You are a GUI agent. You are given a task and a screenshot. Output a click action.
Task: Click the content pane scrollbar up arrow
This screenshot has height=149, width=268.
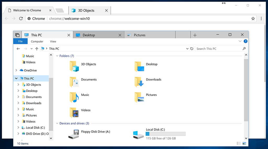[246, 55]
